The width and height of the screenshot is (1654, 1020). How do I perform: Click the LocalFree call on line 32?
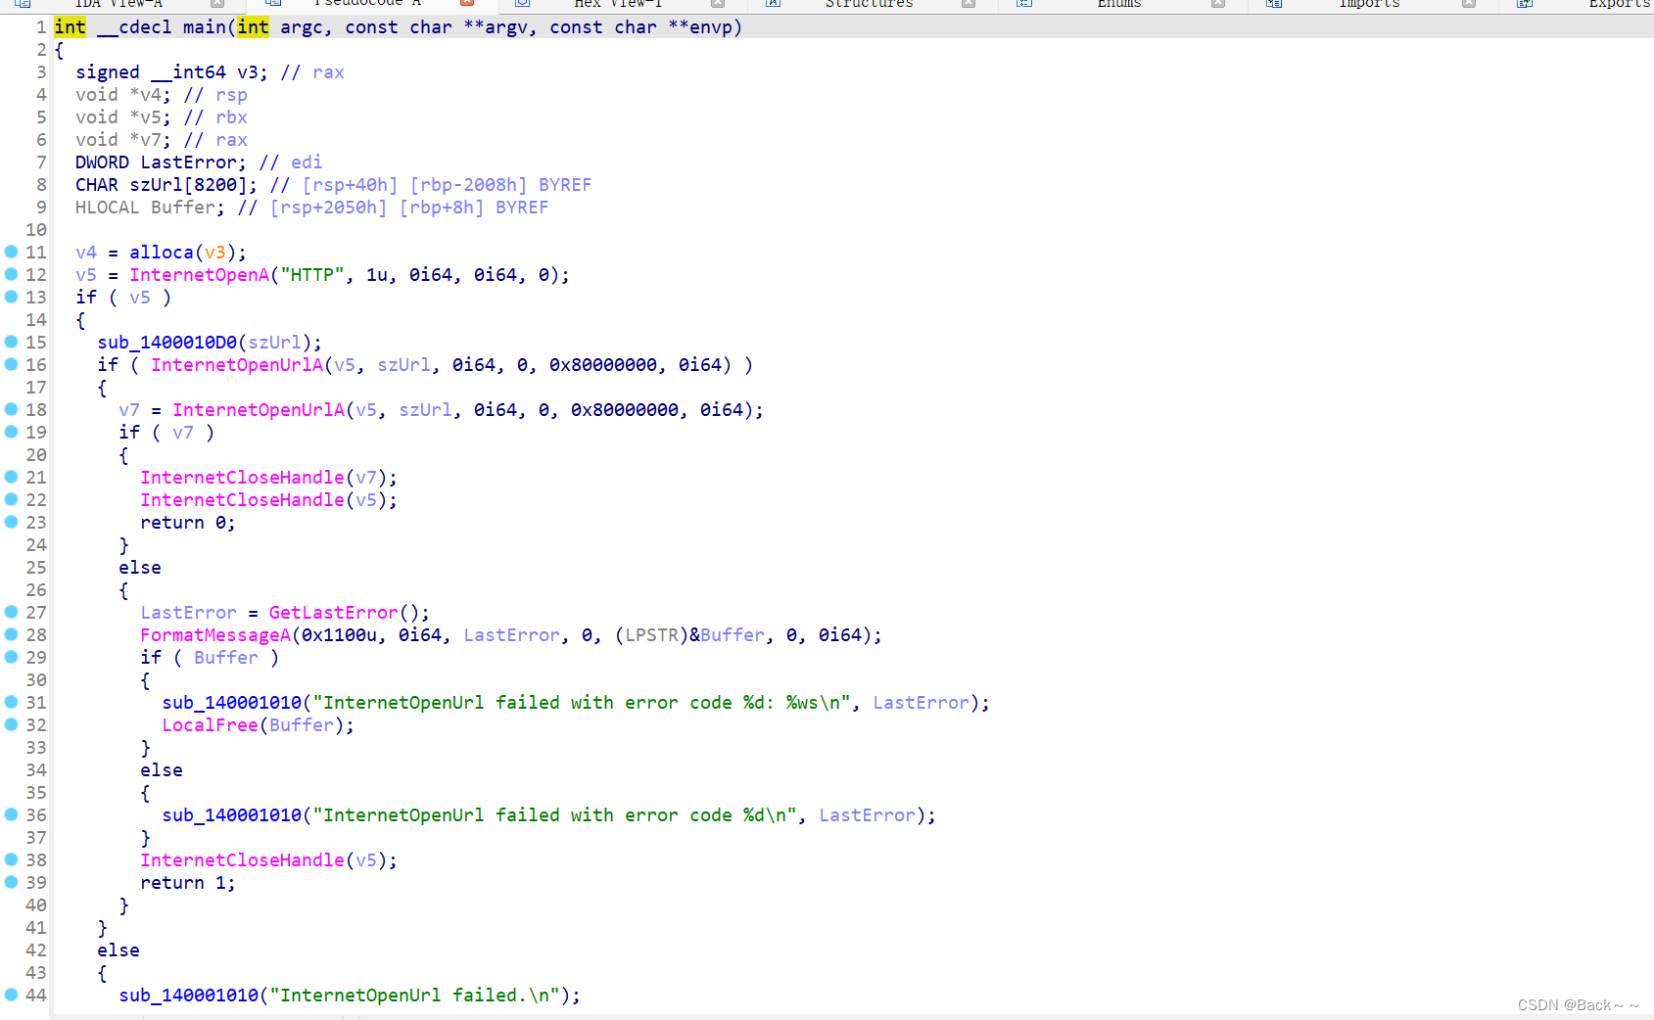[x=210, y=725]
